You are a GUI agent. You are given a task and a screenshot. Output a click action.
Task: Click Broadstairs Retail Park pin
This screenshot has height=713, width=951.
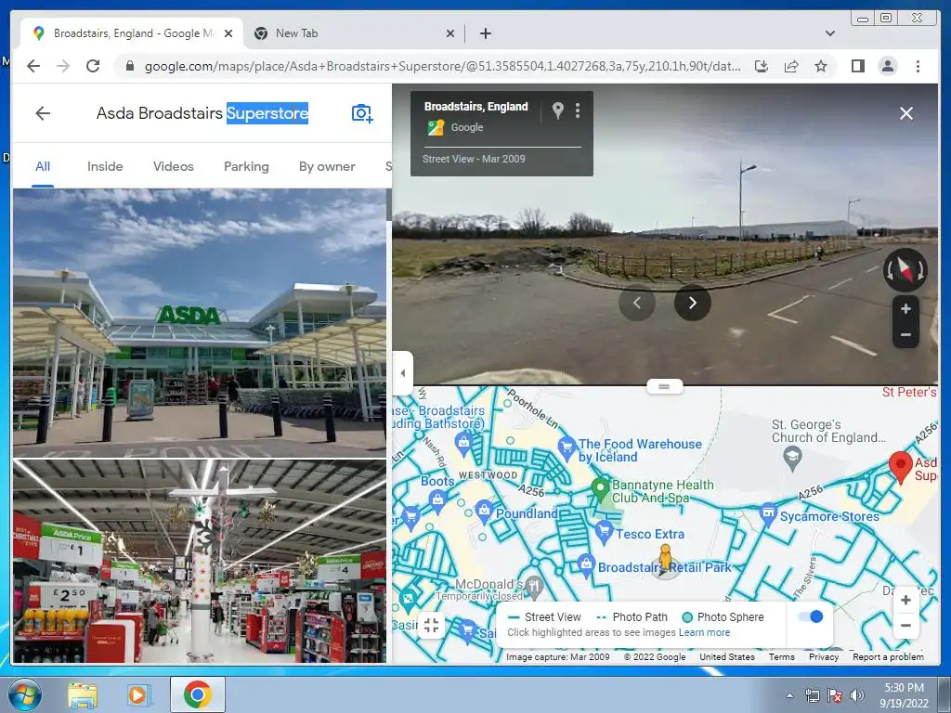coord(586,565)
